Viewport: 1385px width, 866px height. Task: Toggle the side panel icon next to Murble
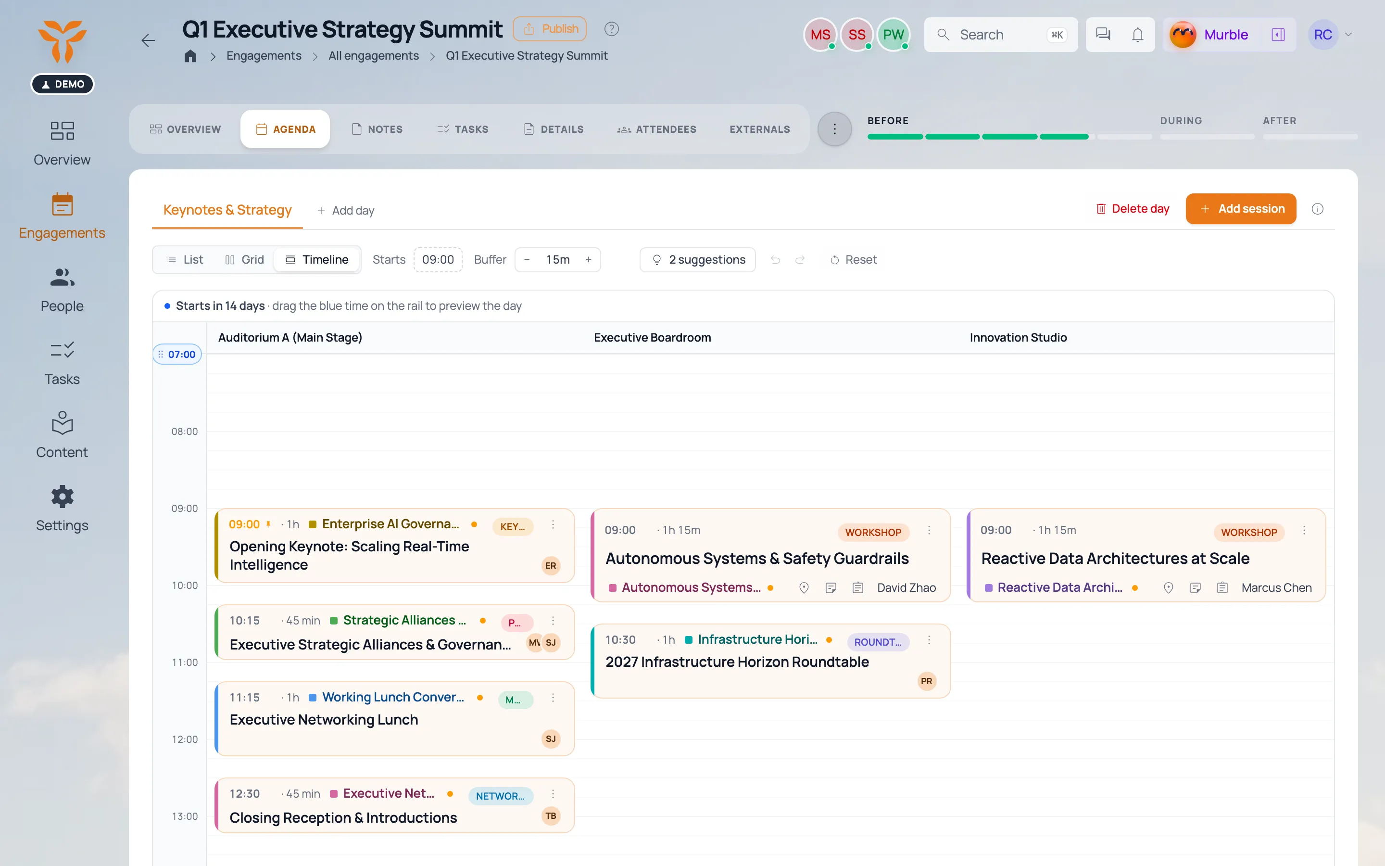1278,34
